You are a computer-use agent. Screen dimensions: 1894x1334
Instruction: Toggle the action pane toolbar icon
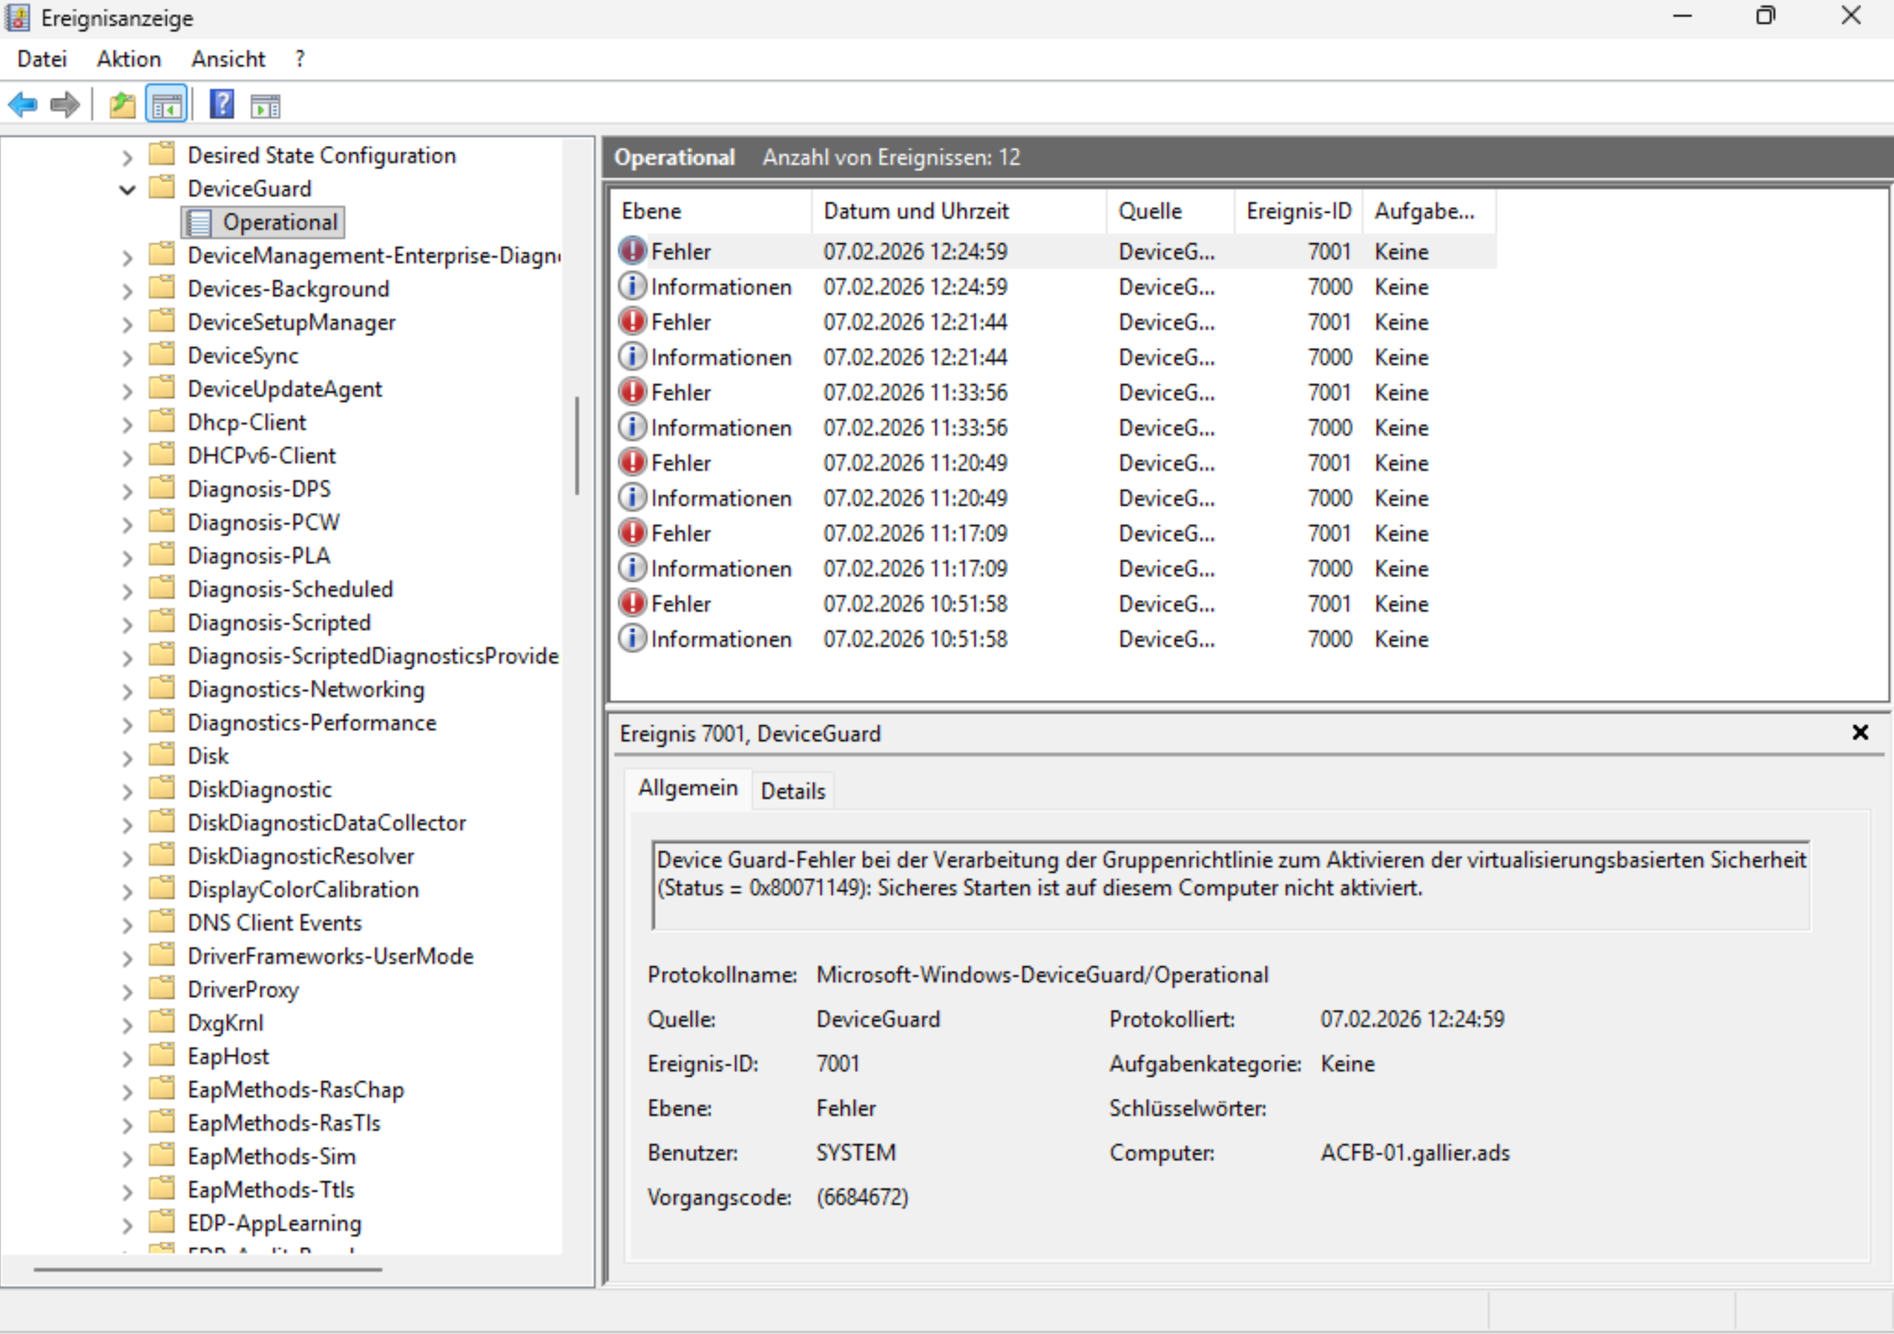(x=266, y=105)
